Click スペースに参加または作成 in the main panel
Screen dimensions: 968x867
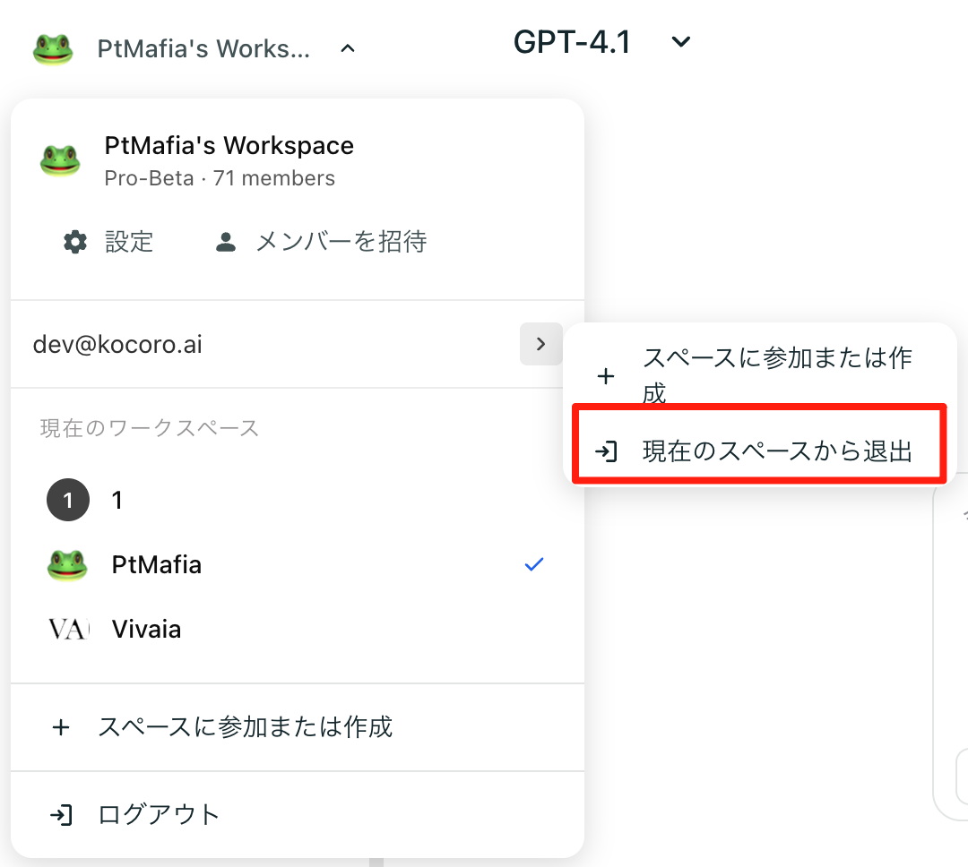(x=245, y=726)
